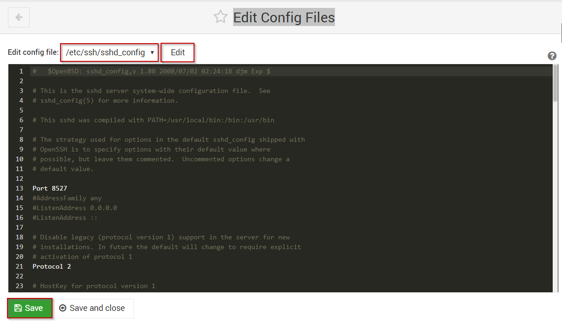This screenshot has width=562, height=323.
Task: Click the $OpenBSD header comment line
Action: pyautogui.click(x=151, y=71)
